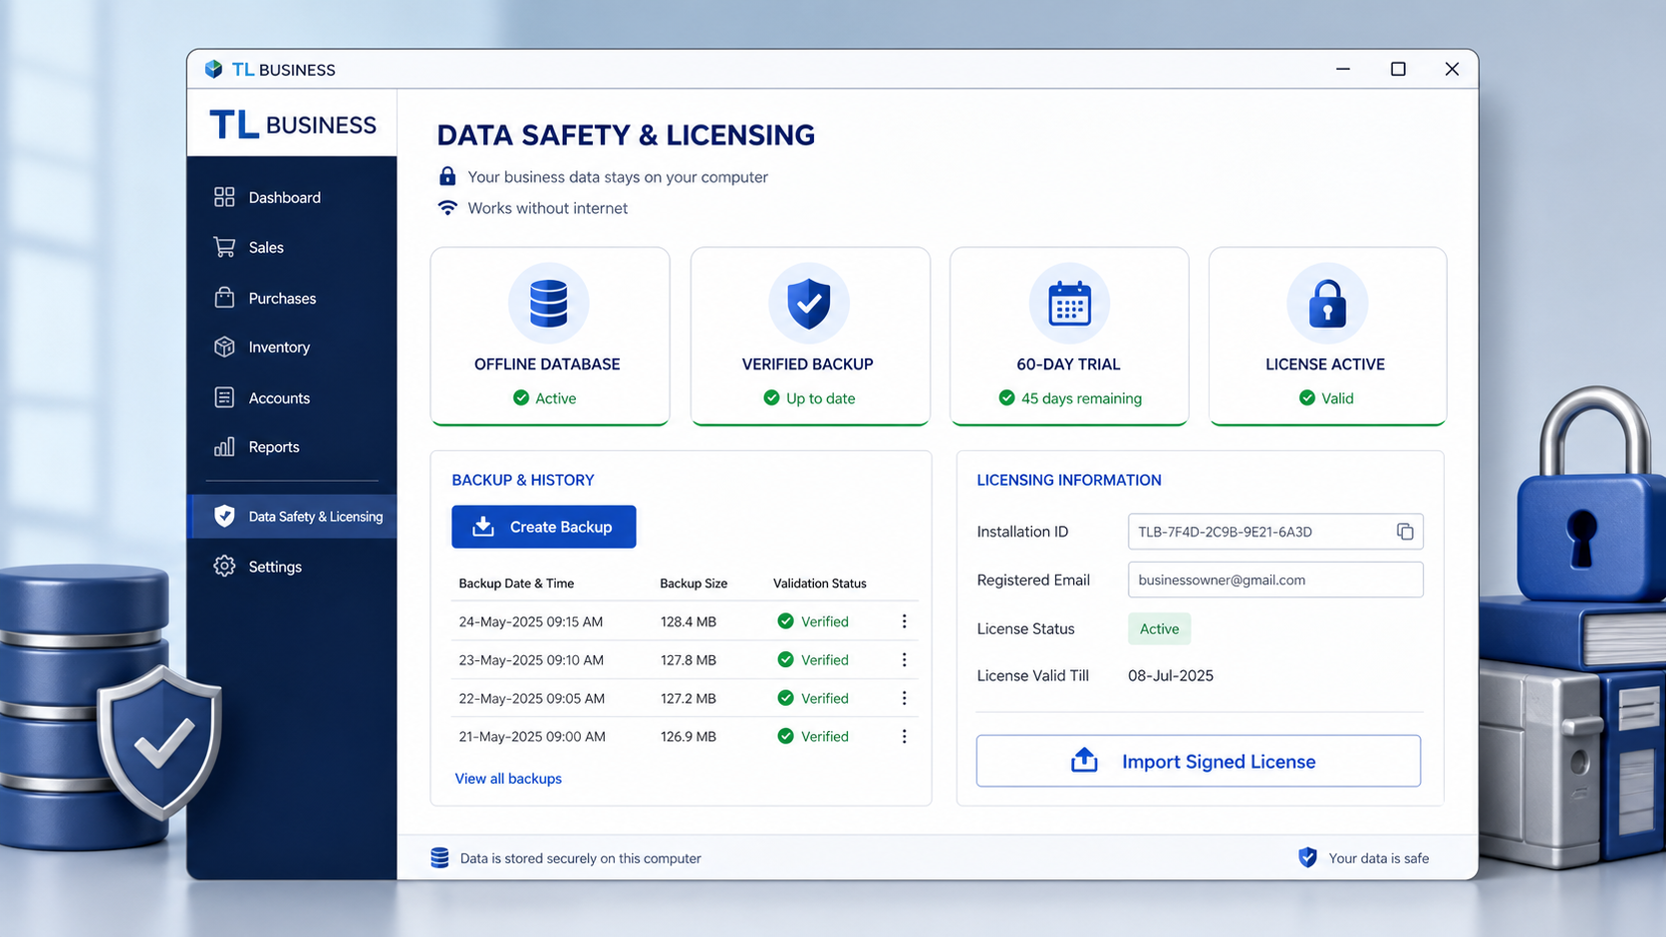Image resolution: width=1666 pixels, height=937 pixels.
Task: Click verified checkmark for 24-May-2025 backup
Action: pyautogui.click(x=785, y=621)
